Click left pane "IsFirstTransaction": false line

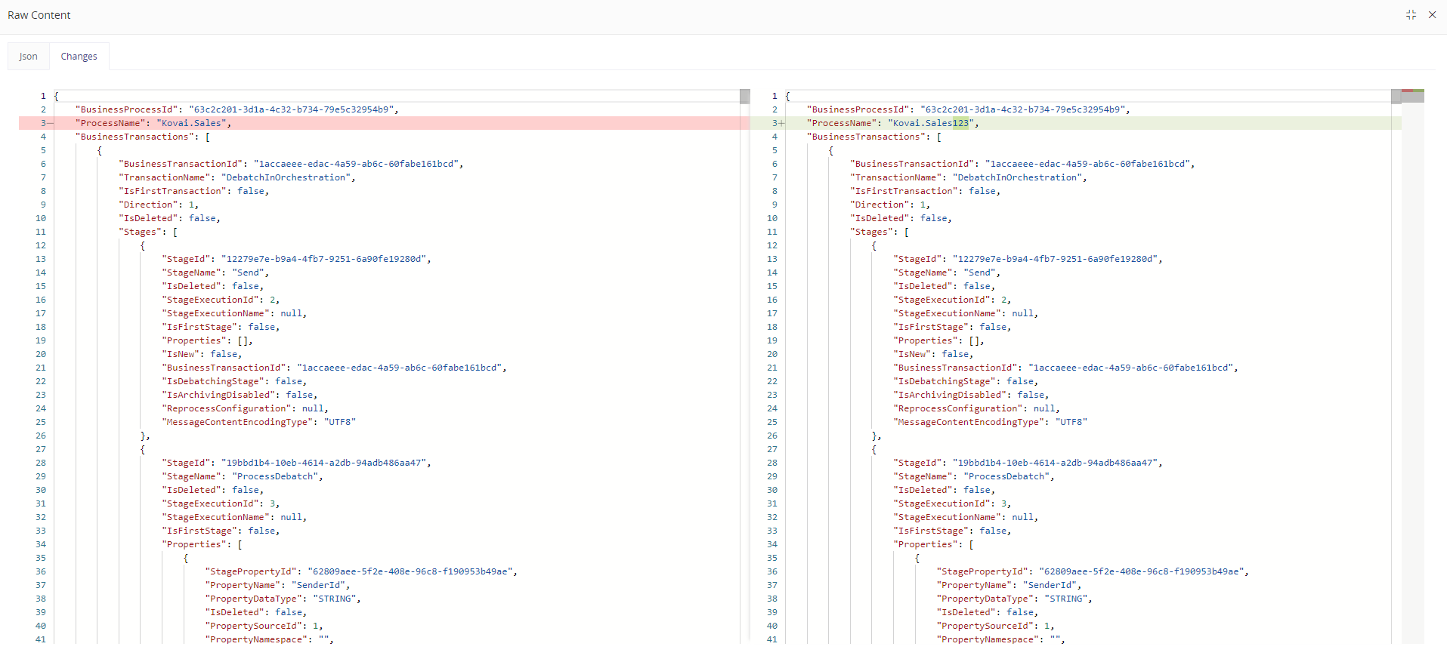[x=194, y=191]
